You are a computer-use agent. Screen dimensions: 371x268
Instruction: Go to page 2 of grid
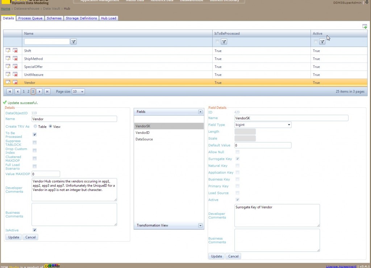28,92
